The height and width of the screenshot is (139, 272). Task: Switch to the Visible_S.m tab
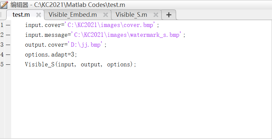(x=131, y=15)
